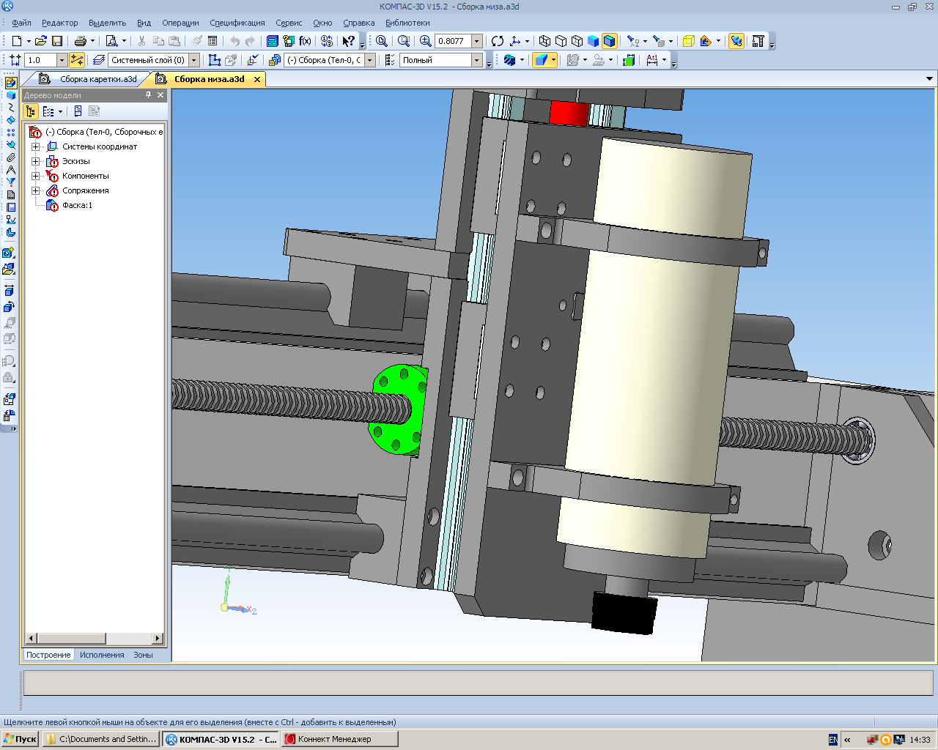
Task: Expand the Компоненты tree node
Action: click(x=35, y=176)
